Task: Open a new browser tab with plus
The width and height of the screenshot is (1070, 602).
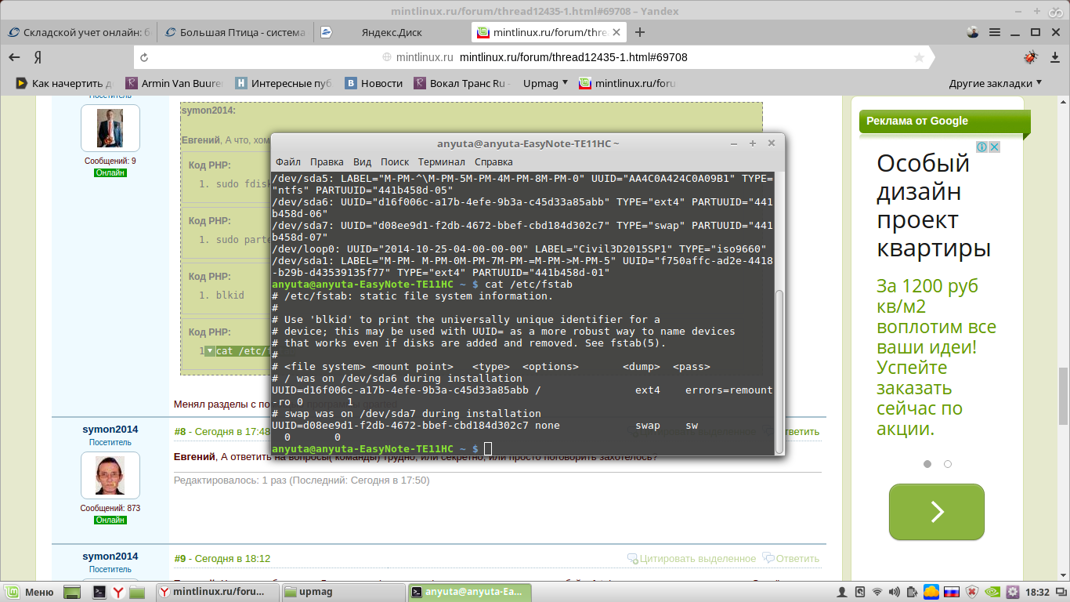Action: [x=640, y=32]
